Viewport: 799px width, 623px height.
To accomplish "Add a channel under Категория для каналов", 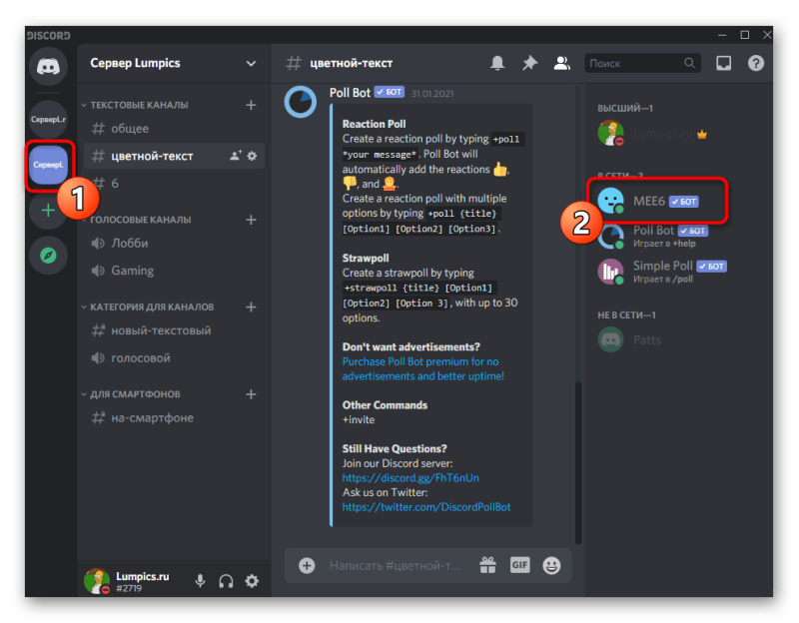I will pos(251,308).
